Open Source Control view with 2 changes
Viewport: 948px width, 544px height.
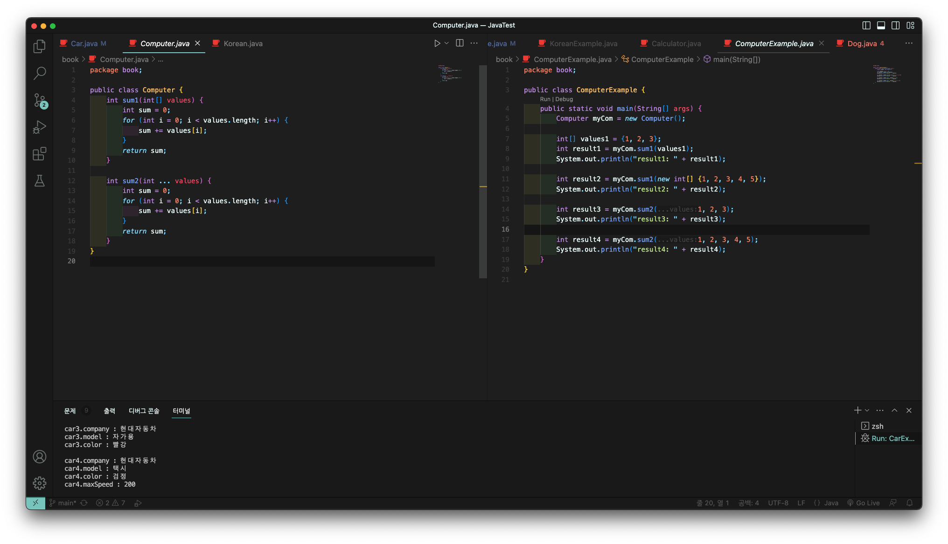pos(40,100)
